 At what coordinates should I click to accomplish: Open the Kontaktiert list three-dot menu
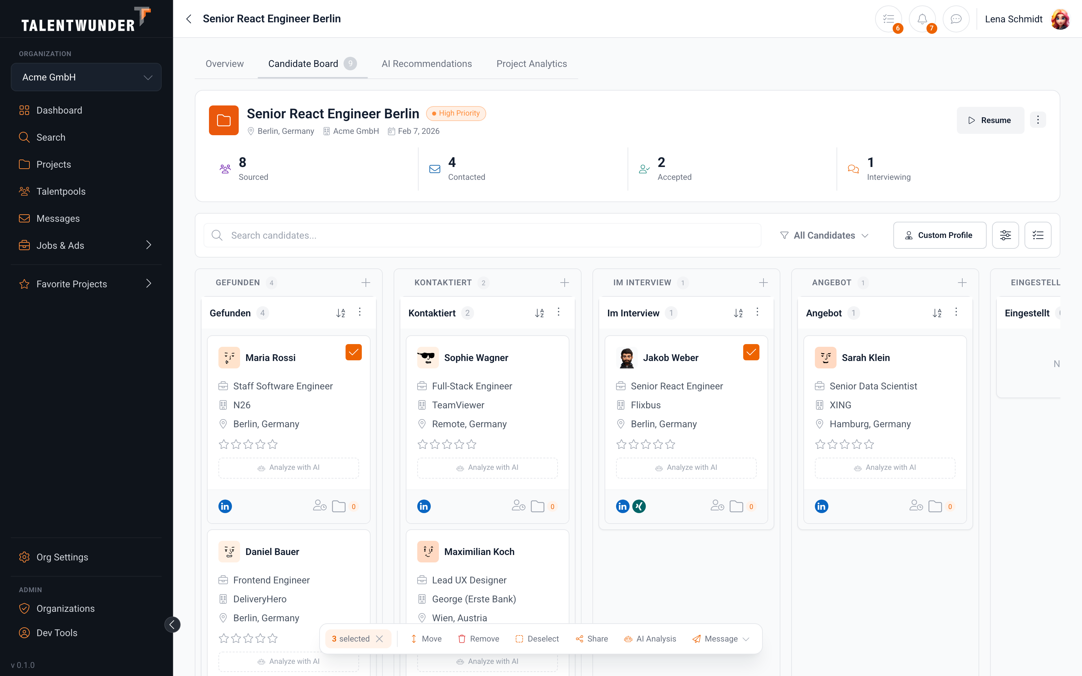pyautogui.click(x=559, y=312)
